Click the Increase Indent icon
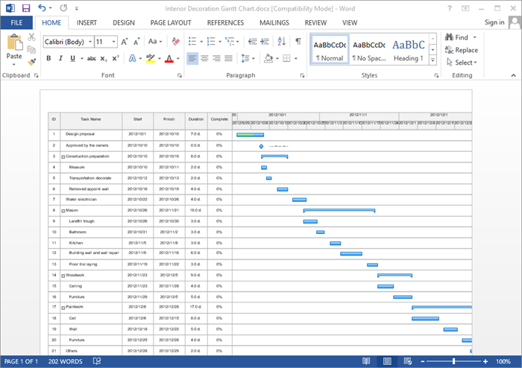Viewport: 522px width, 368px height. click(x=265, y=41)
